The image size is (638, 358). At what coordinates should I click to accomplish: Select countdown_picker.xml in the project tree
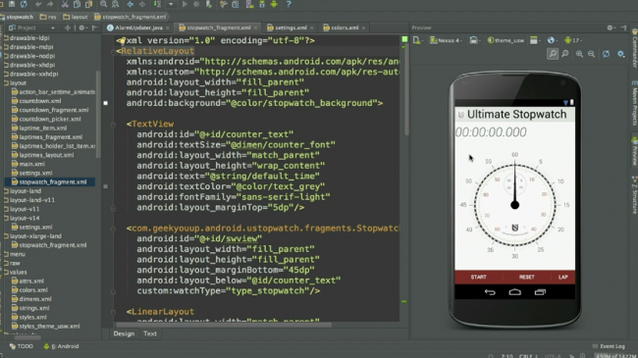(x=46, y=119)
